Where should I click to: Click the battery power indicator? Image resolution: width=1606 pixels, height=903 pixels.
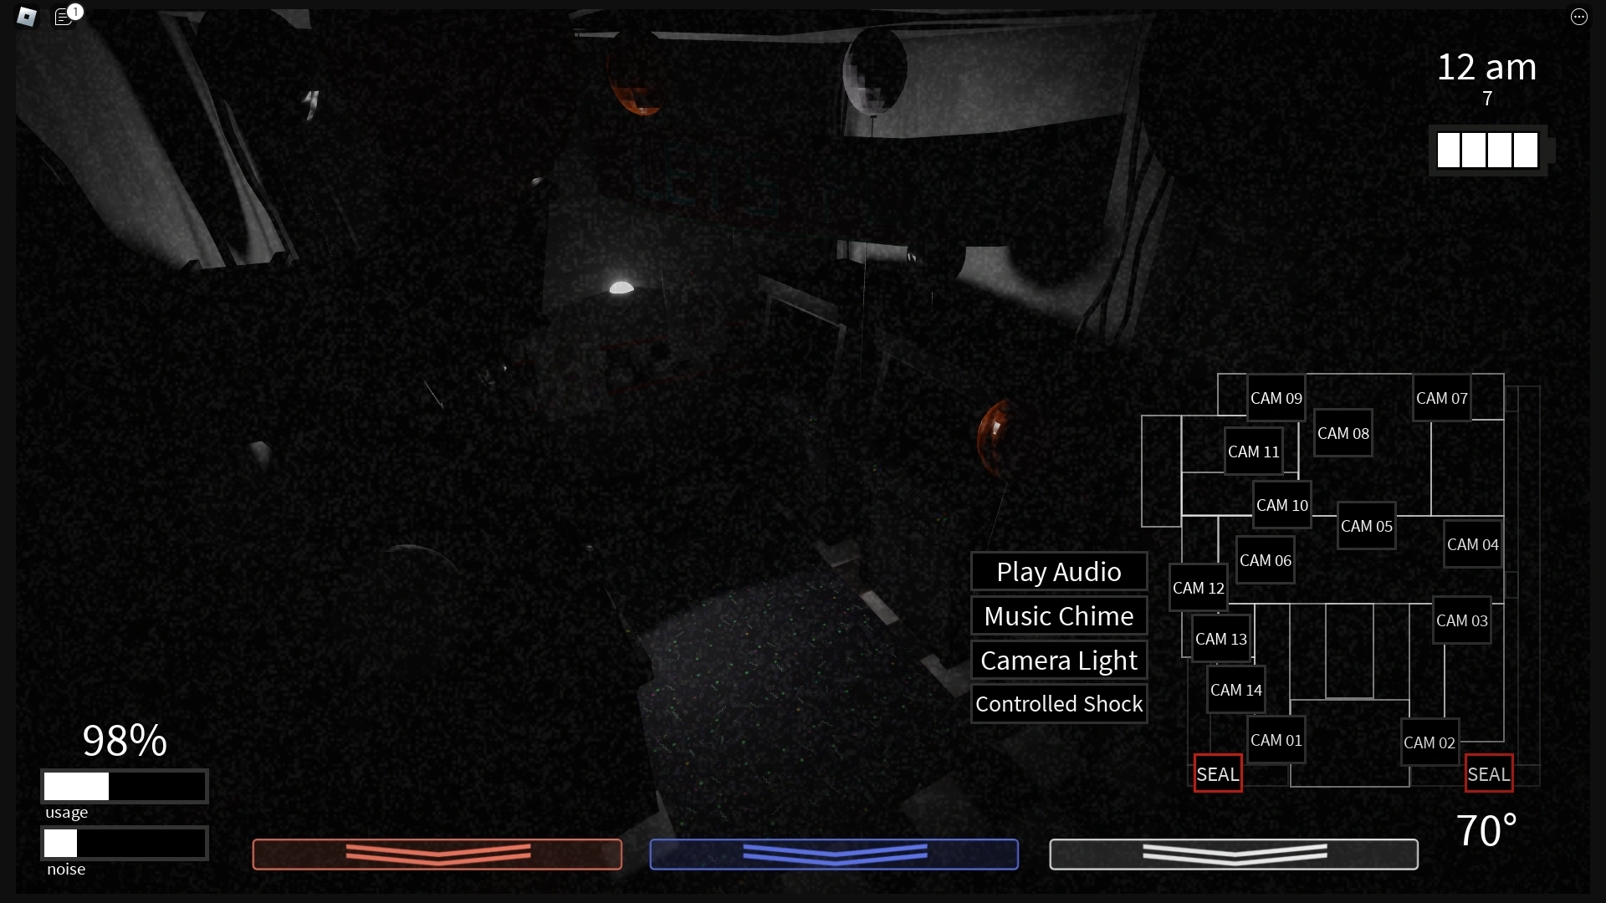(x=1487, y=150)
